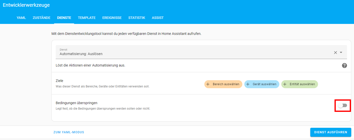Switch to the YAML tab

pyautogui.click(x=21, y=18)
